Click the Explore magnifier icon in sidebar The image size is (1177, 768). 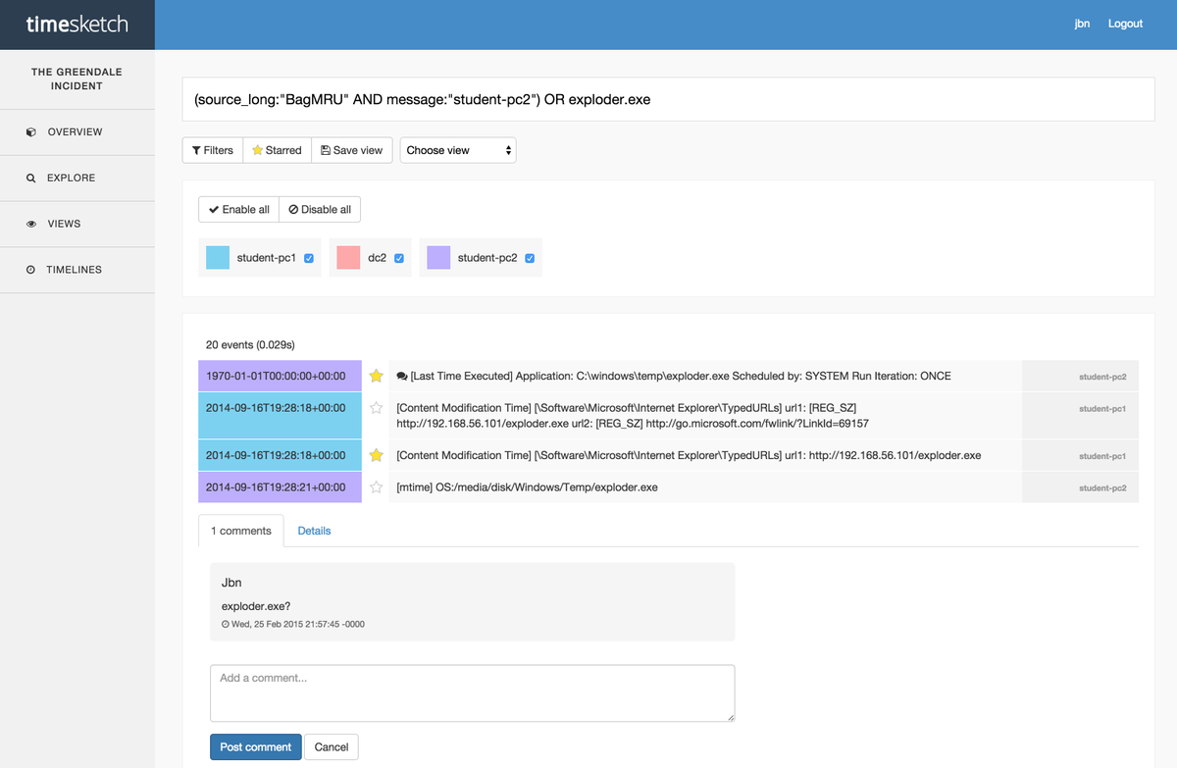pos(31,179)
